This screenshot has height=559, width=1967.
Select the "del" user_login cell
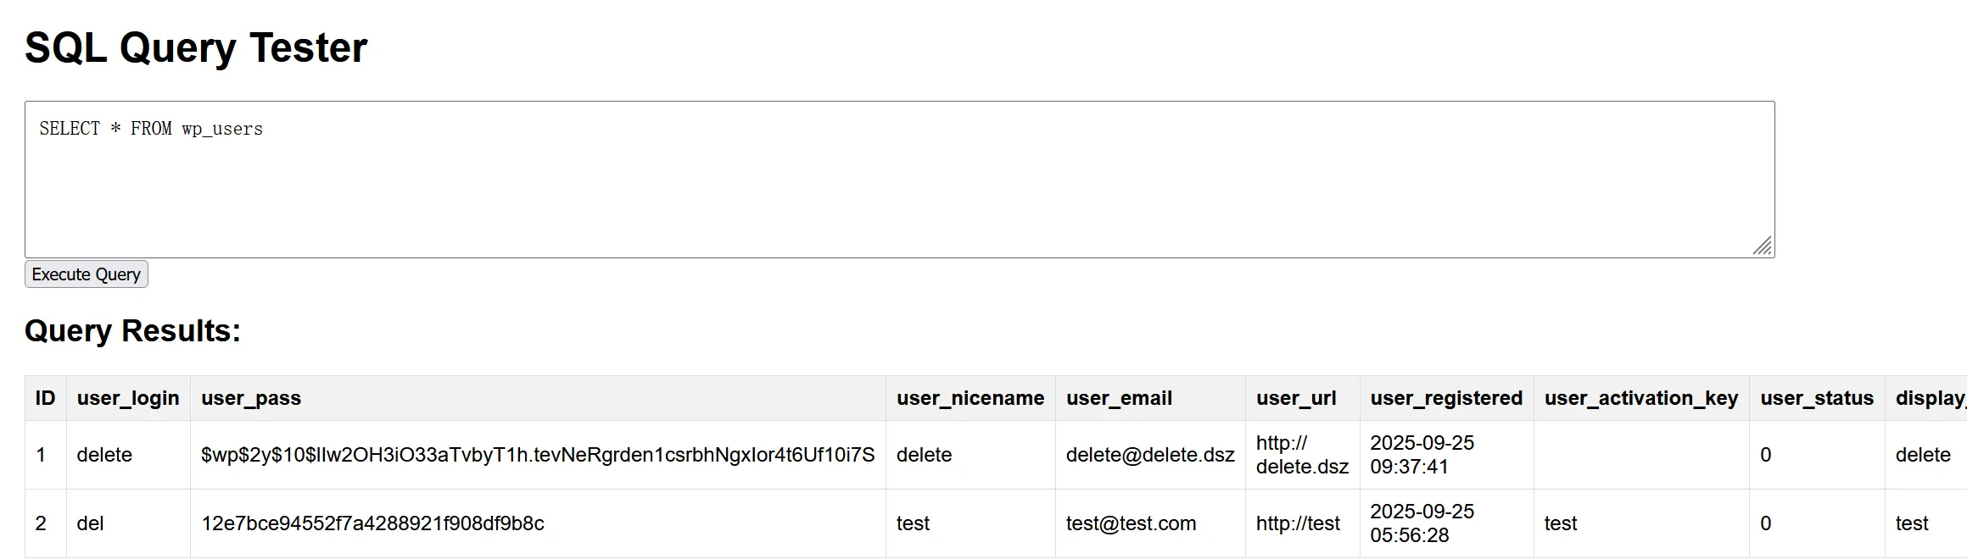(x=90, y=523)
